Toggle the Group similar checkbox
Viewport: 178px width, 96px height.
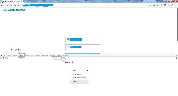coord(62,58)
